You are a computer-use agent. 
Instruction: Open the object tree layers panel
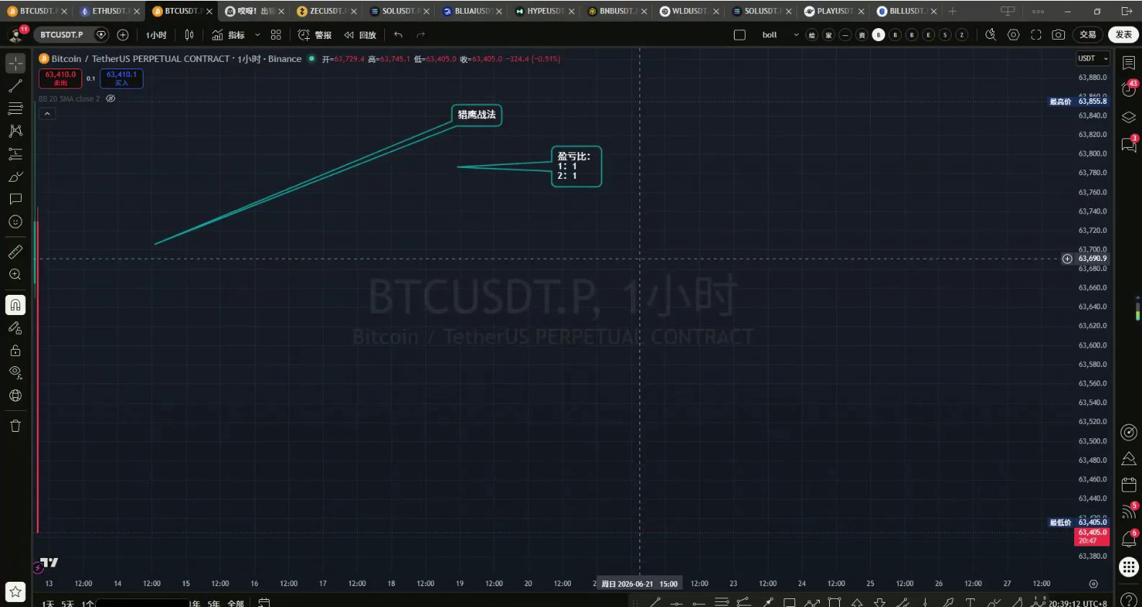tap(1128, 118)
